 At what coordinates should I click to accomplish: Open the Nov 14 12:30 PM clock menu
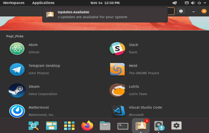[105, 3]
